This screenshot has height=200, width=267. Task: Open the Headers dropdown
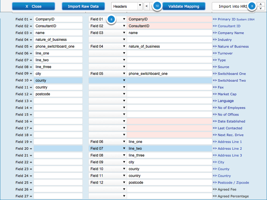127,6
